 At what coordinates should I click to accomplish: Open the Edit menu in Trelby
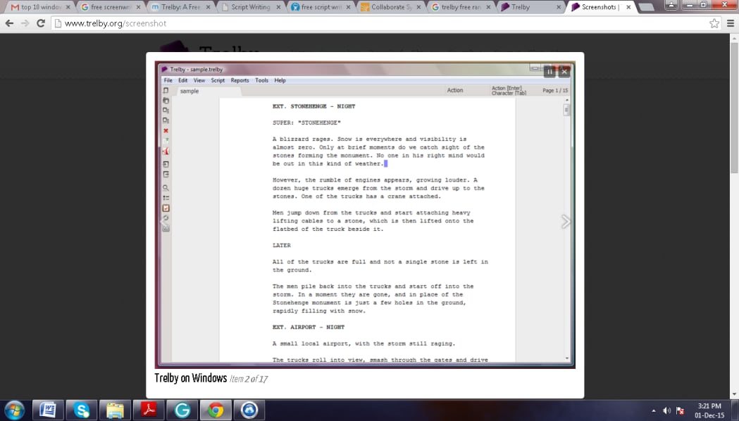coord(183,80)
